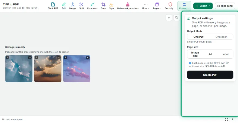The image size is (238, 123).
Task: Click the 'TIFF to PDF' title
Action: [x=11, y=4]
